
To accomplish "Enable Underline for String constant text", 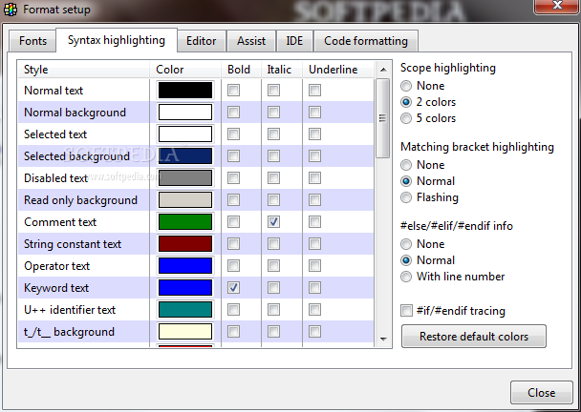I will (x=314, y=244).
